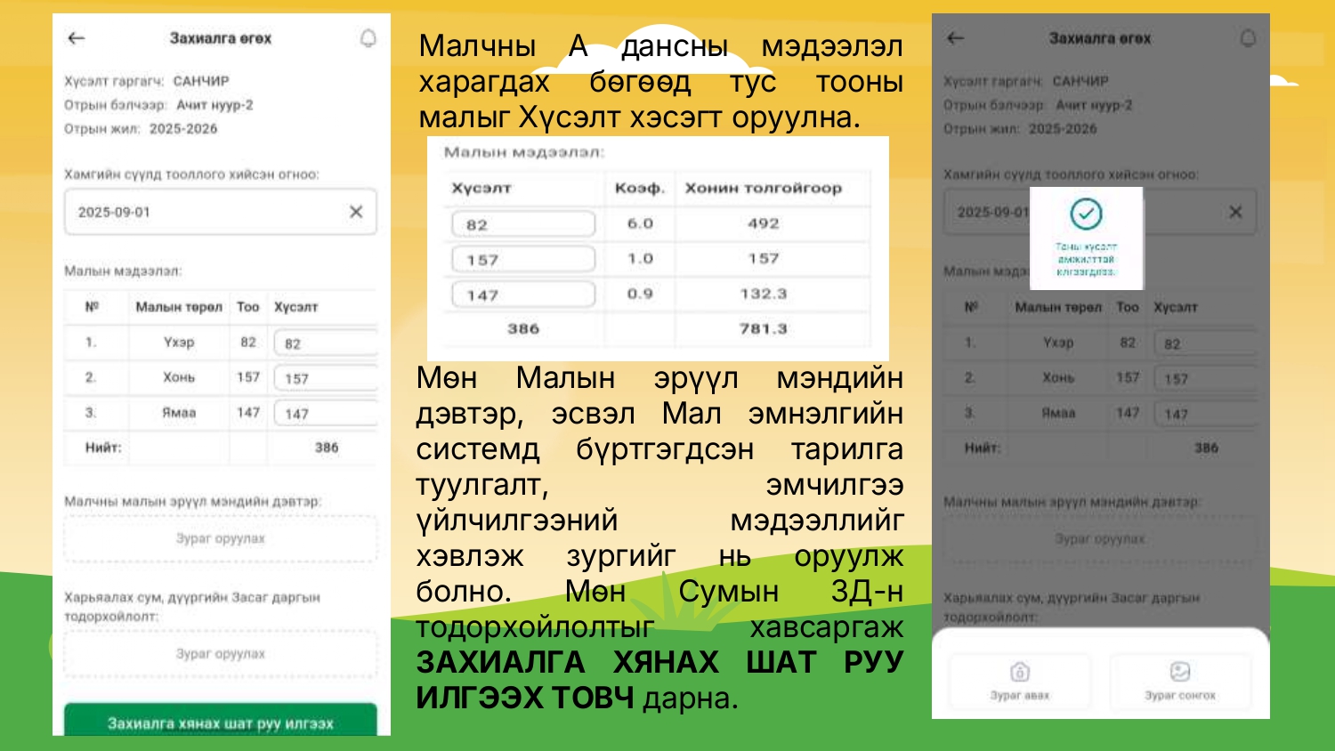Image resolution: width=1335 pixels, height=751 pixels.
Task: Clear the date with the X in the left screen
Action: click(x=356, y=212)
